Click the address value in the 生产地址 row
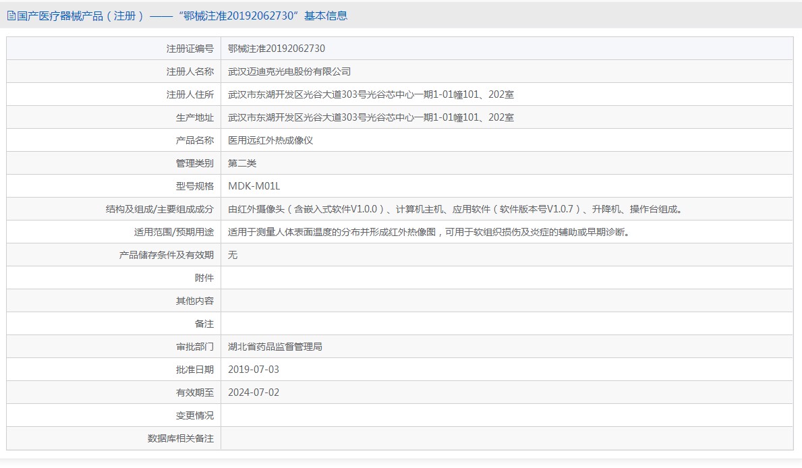This screenshot has width=802, height=468. [371, 117]
